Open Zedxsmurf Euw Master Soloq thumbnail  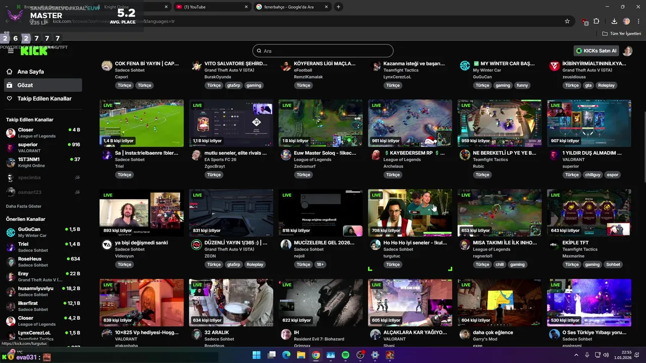point(320,123)
